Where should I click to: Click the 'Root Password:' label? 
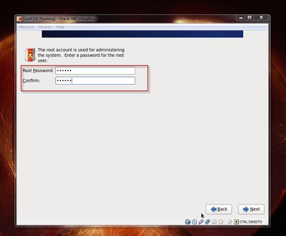click(38, 71)
